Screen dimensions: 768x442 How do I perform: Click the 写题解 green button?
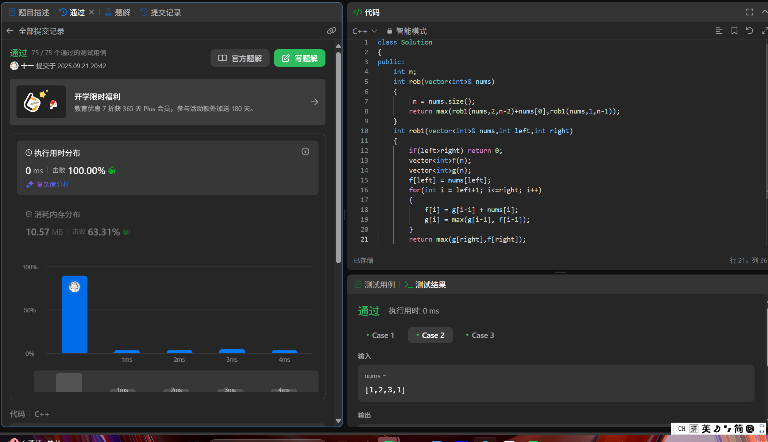coord(300,58)
